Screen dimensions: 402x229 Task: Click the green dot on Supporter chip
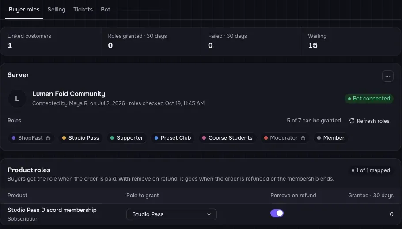[112, 138]
